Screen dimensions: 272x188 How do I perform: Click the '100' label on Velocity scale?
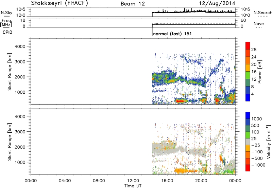256,132
